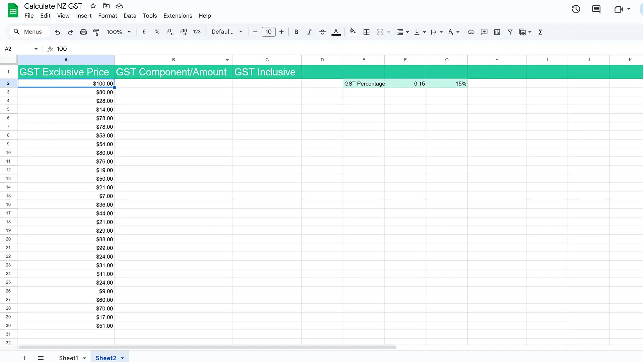643x362 pixels.
Task: Open the Borders tool
Action: tap(366, 32)
